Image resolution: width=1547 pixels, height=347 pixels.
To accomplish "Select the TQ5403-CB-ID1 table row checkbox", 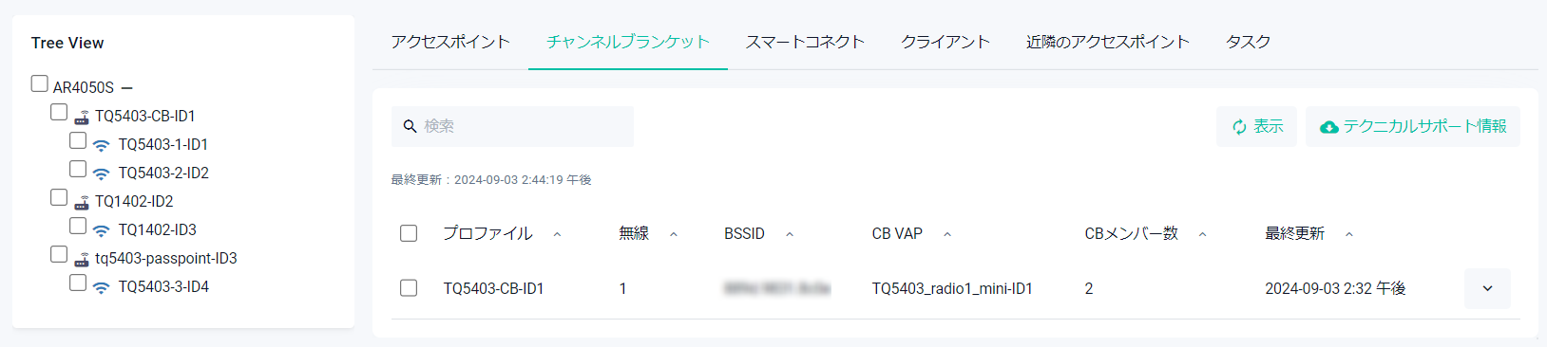I will click(409, 288).
